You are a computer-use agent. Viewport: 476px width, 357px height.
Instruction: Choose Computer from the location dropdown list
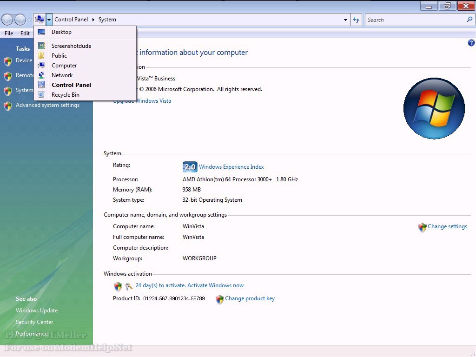pos(85,65)
